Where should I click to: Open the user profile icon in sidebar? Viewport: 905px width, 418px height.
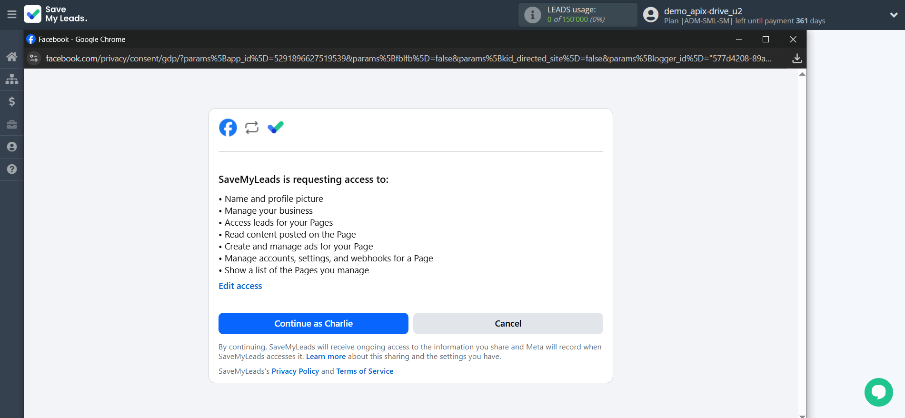(12, 147)
